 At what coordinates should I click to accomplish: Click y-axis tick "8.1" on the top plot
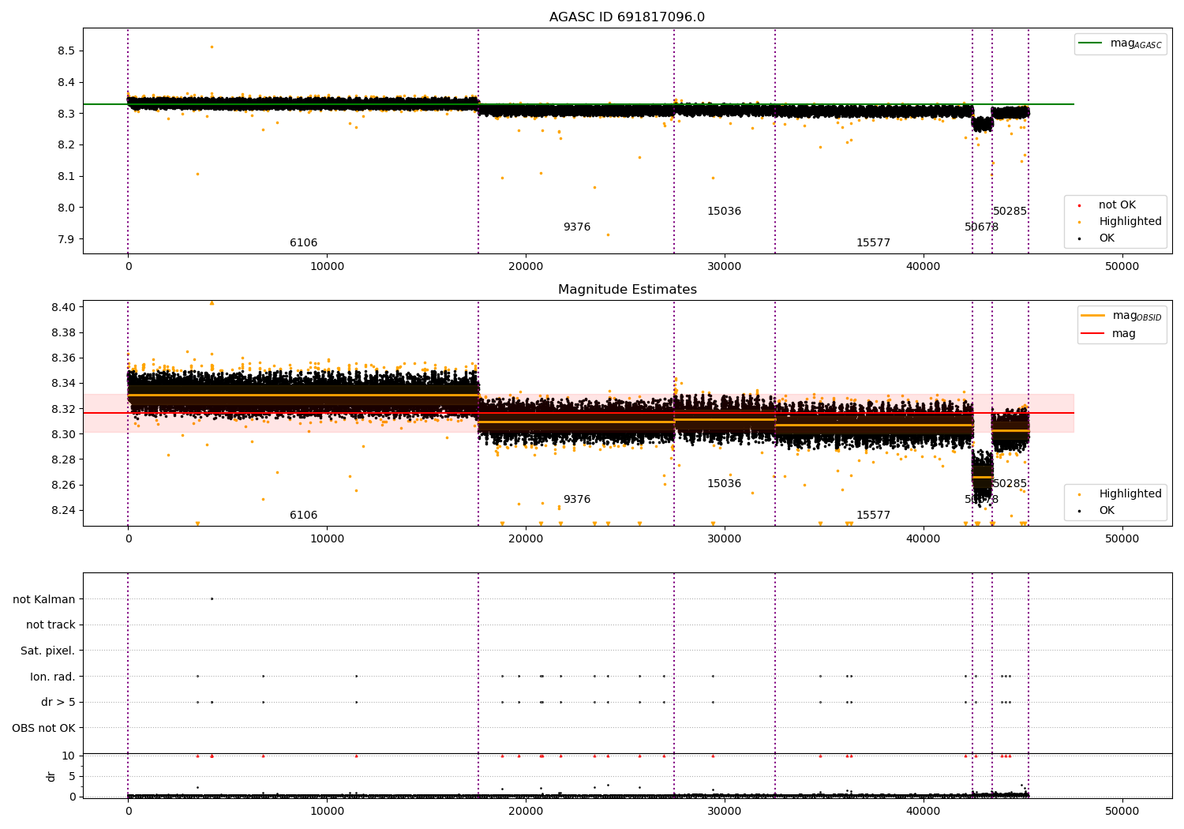click(x=66, y=176)
